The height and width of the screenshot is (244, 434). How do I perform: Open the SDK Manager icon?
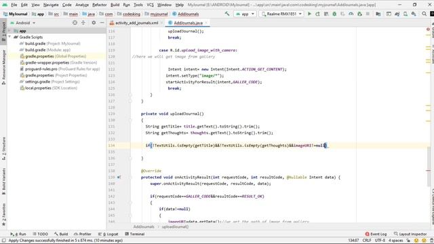click(x=414, y=14)
